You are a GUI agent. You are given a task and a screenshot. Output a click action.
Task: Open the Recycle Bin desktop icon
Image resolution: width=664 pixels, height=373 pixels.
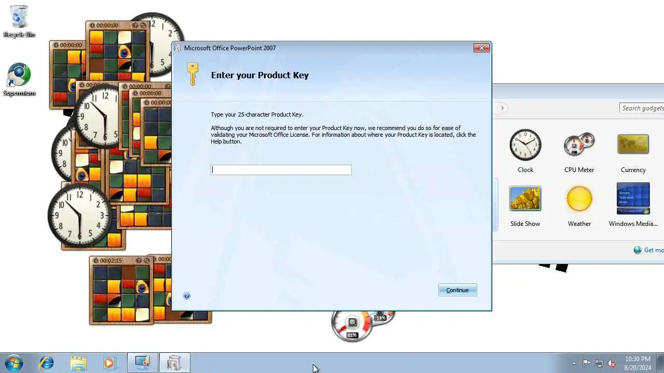pos(19,22)
